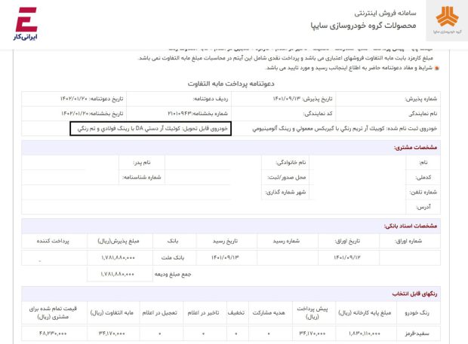The width and height of the screenshot is (468, 344).
Task: Click the 'مبلغ پذیرش(ریال)' column header
Action: point(119,241)
